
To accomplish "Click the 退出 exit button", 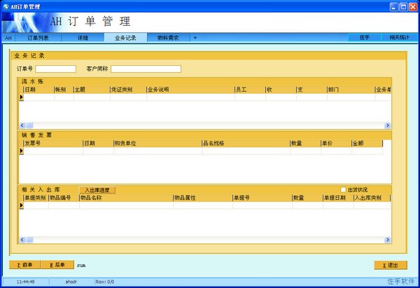I will (391, 265).
